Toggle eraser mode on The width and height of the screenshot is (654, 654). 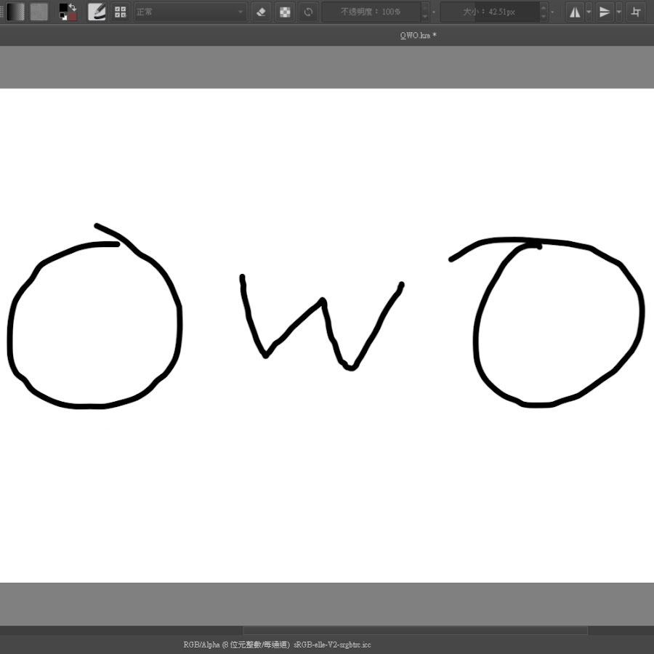pyautogui.click(x=262, y=12)
